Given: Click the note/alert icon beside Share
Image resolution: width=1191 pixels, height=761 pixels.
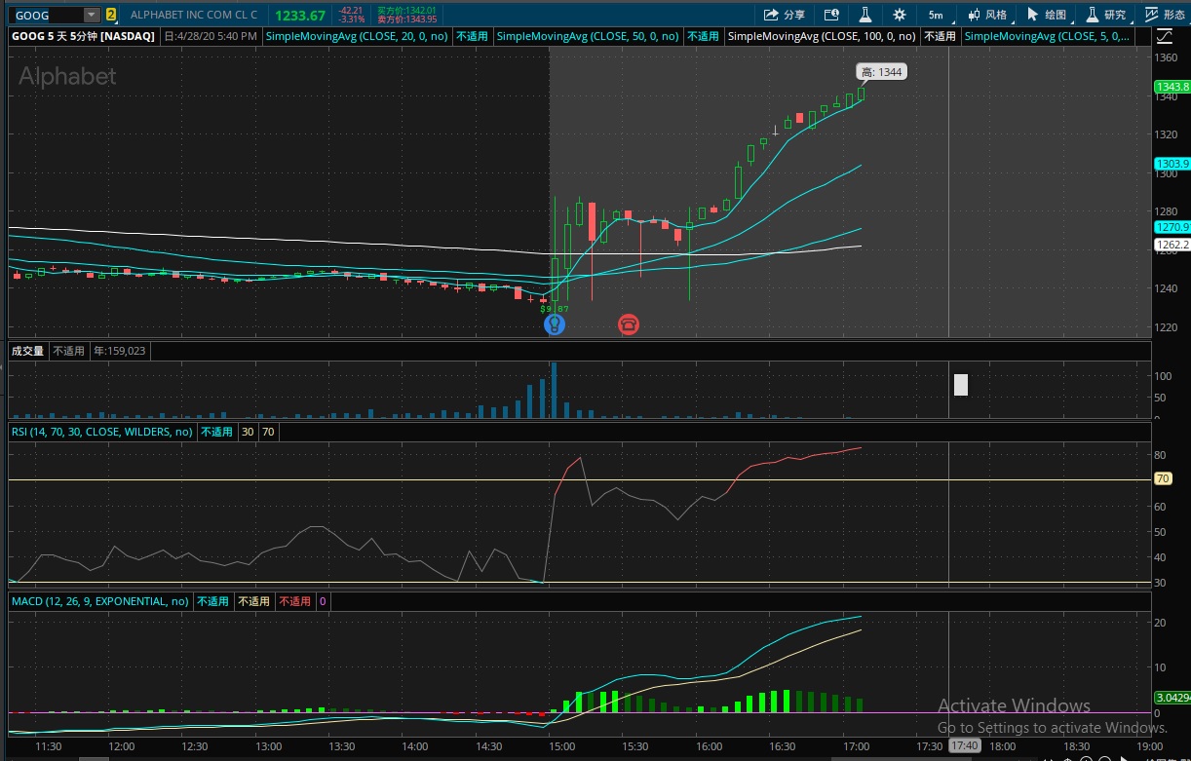Looking at the screenshot, I should tap(831, 15).
